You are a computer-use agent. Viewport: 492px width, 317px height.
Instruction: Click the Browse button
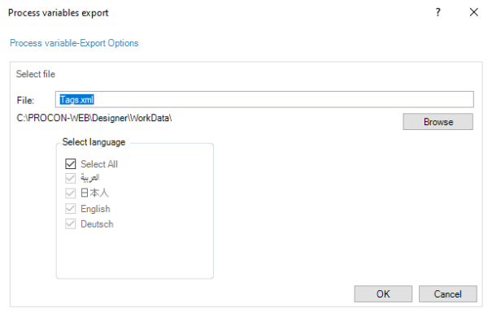coord(438,122)
